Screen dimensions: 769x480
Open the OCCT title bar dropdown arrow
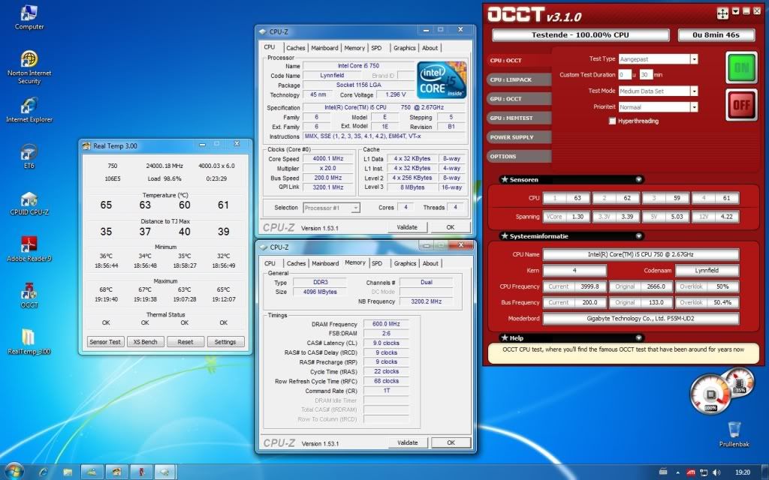tap(736, 10)
